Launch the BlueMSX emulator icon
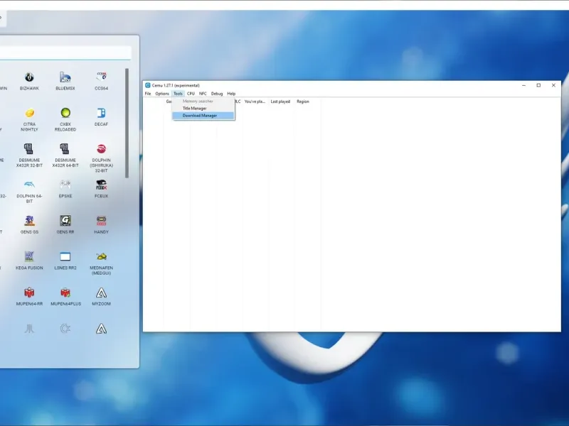 point(65,77)
